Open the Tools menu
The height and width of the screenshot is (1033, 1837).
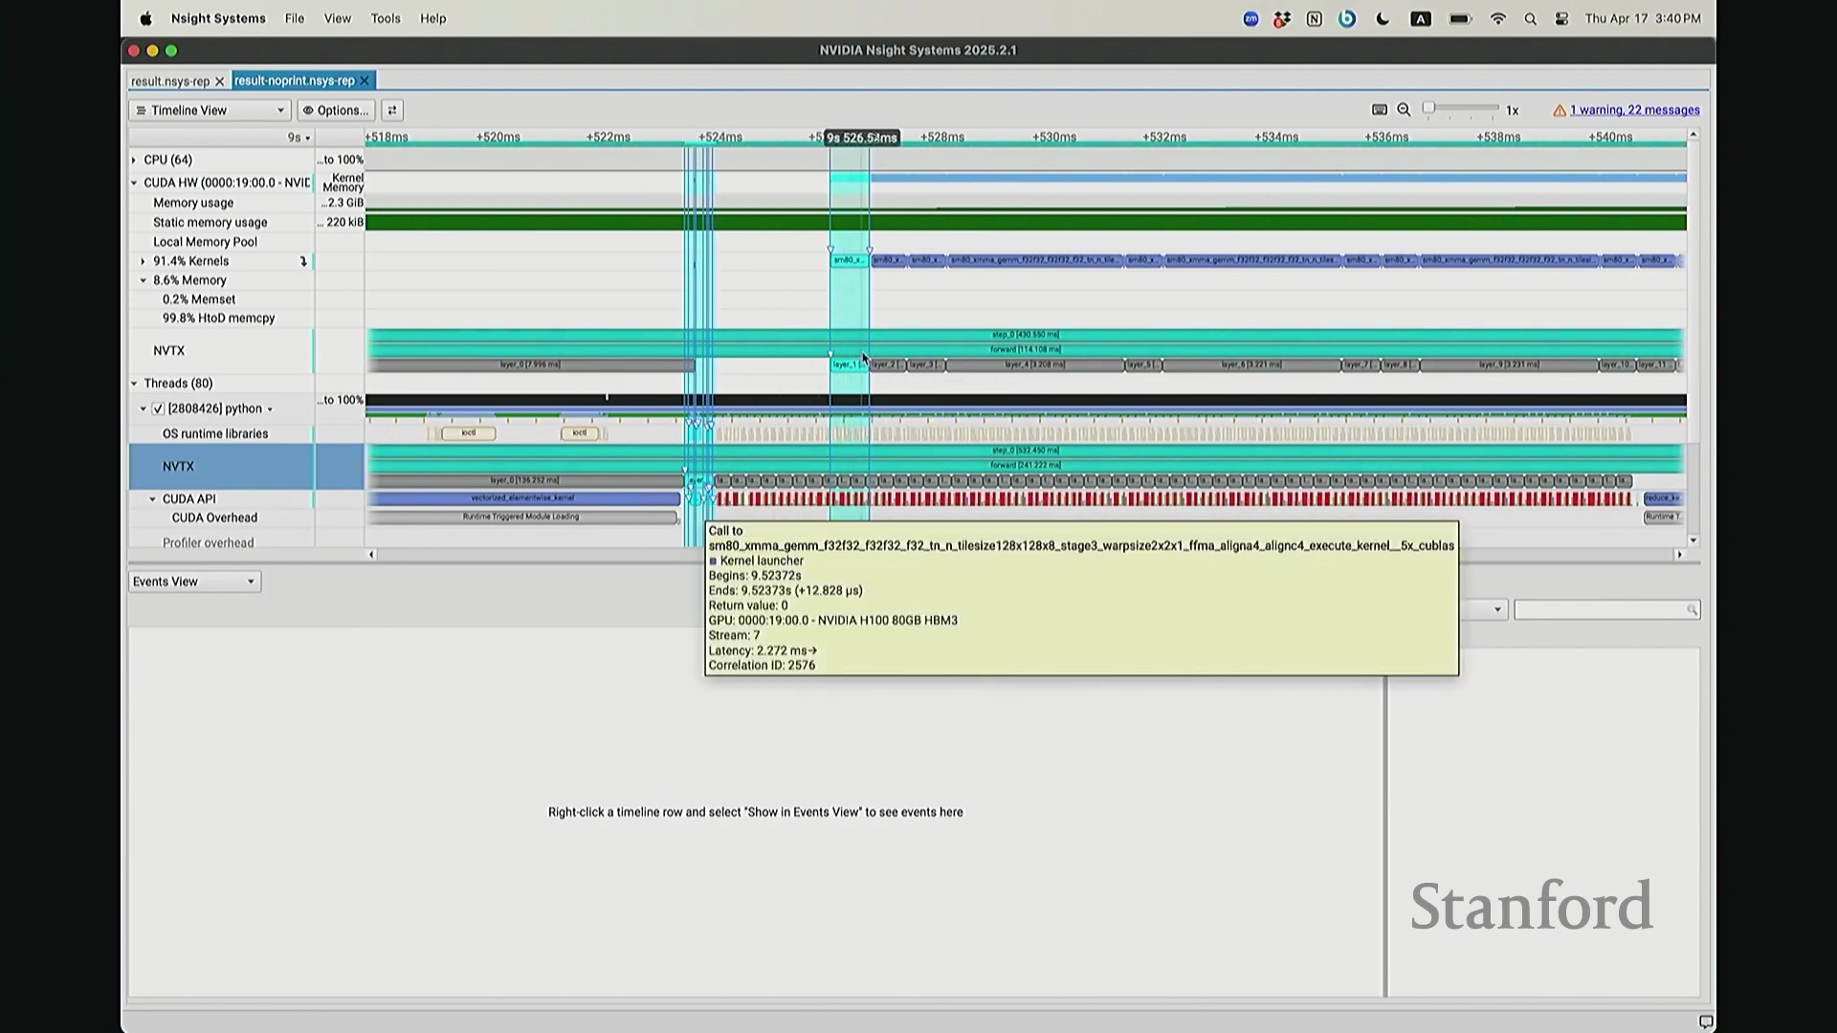point(385,18)
